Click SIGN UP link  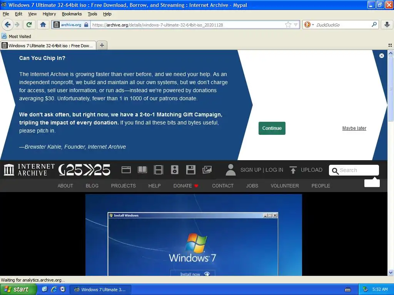[x=251, y=170]
